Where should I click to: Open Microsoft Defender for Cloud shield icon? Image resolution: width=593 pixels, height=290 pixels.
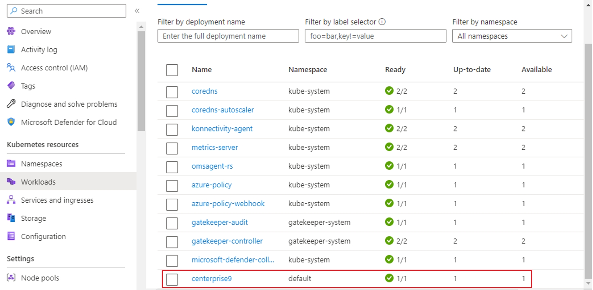tap(11, 122)
